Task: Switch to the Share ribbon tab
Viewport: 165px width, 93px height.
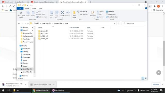Action: click(34, 8)
